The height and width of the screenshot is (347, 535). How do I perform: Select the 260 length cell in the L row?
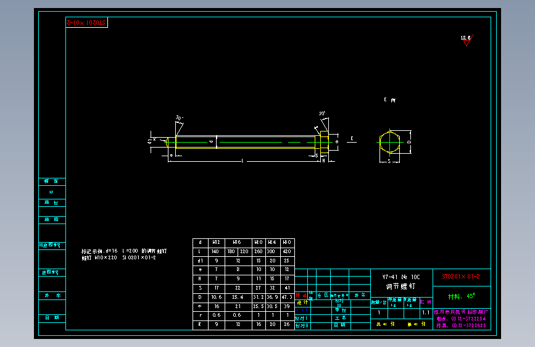click(x=259, y=251)
